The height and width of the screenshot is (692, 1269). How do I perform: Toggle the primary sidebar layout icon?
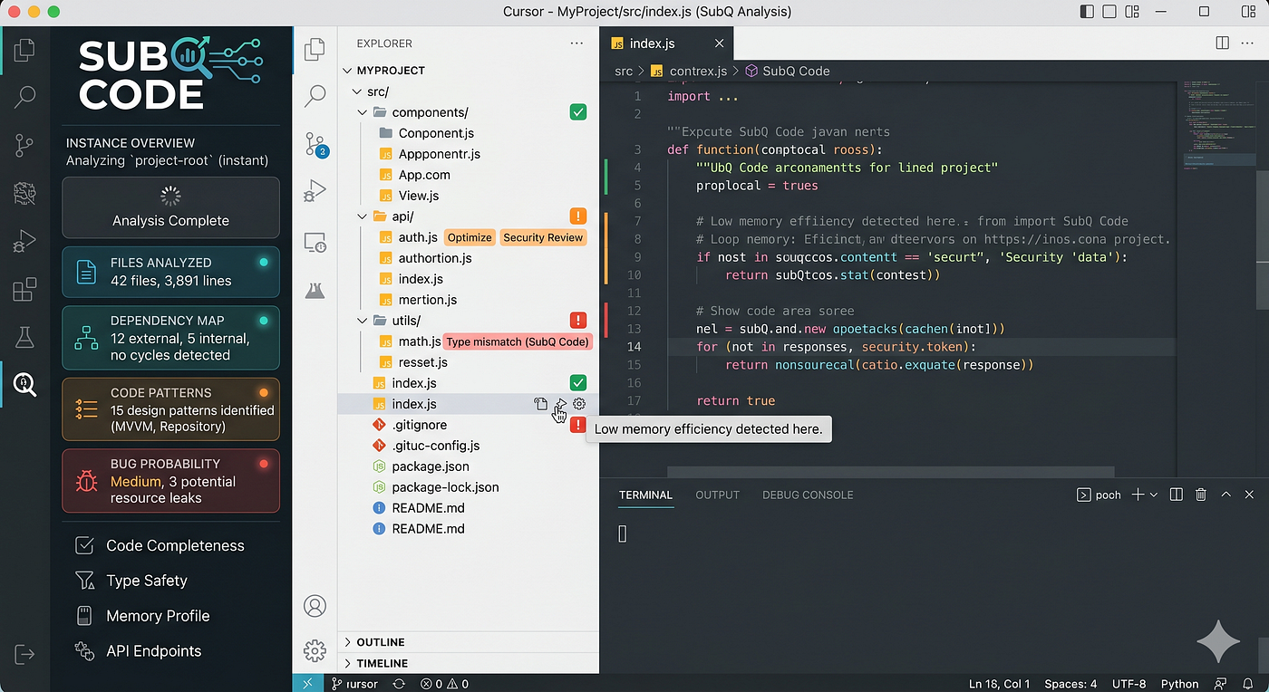coord(1087,12)
